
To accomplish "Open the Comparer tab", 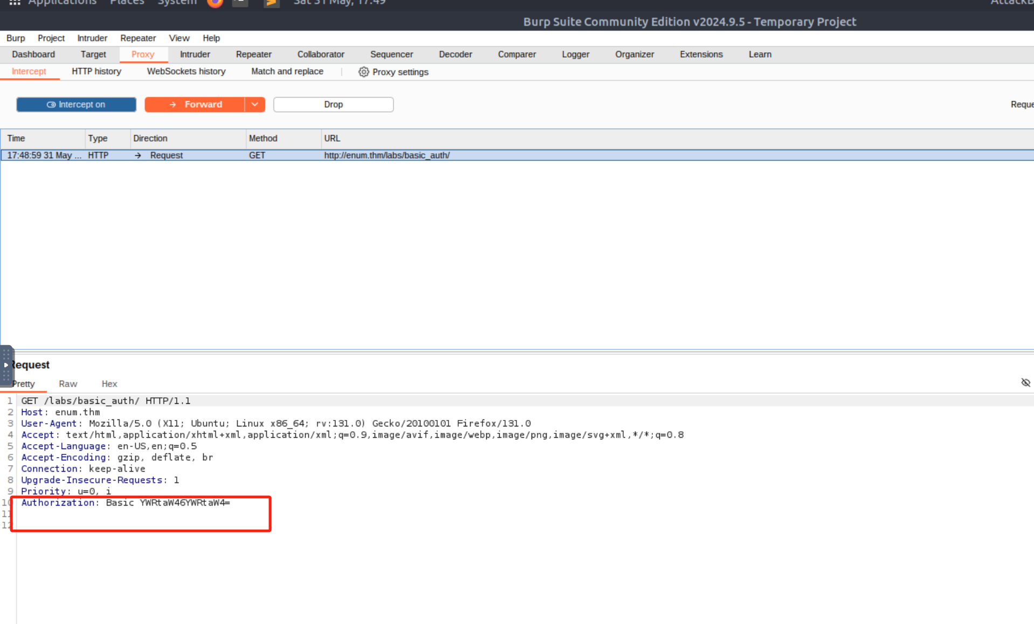I will [x=517, y=54].
